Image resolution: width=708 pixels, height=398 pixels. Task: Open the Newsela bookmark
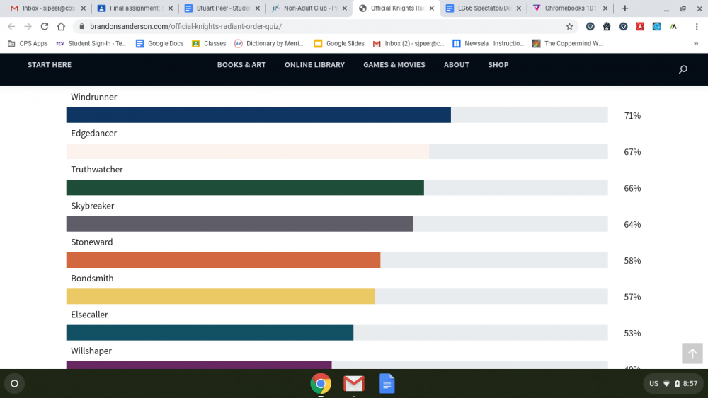[x=489, y=43]
